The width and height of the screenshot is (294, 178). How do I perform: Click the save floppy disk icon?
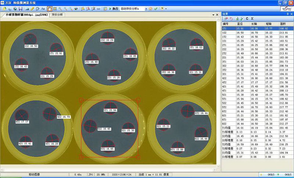21,8
